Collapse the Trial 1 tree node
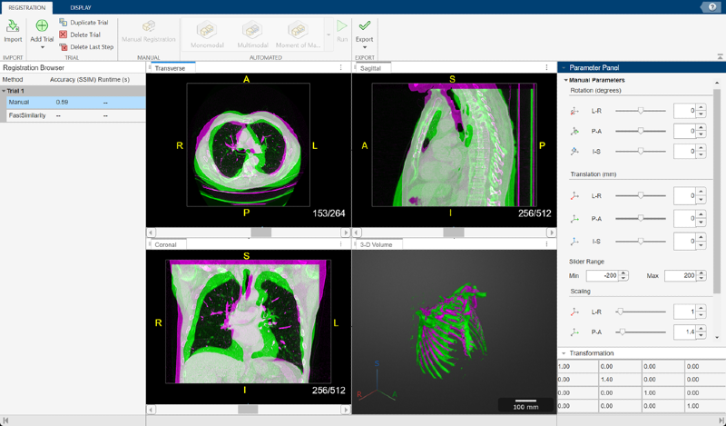The height and width of the screenshot is (426, 726). point(4,91)
